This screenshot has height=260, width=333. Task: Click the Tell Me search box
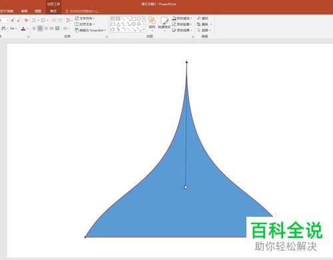pyautogui.click(x=83, y=11)
